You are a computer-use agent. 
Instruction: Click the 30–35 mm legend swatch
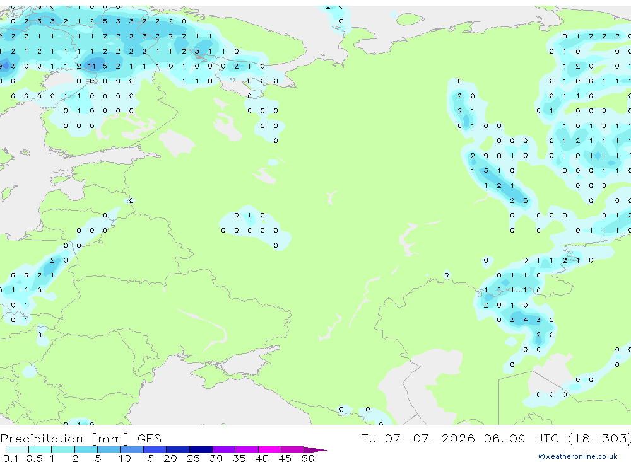(223, 449)
